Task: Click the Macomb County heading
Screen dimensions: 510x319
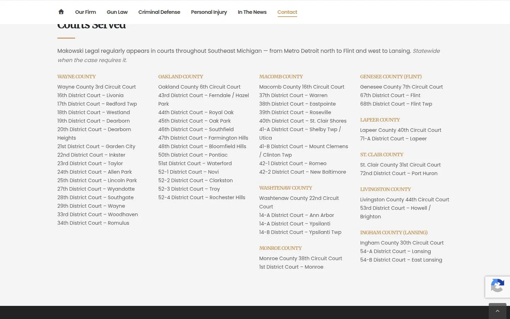Action: click(281, 77)
